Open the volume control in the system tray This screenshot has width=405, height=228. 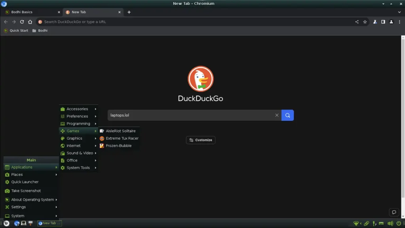coord(391,223)
